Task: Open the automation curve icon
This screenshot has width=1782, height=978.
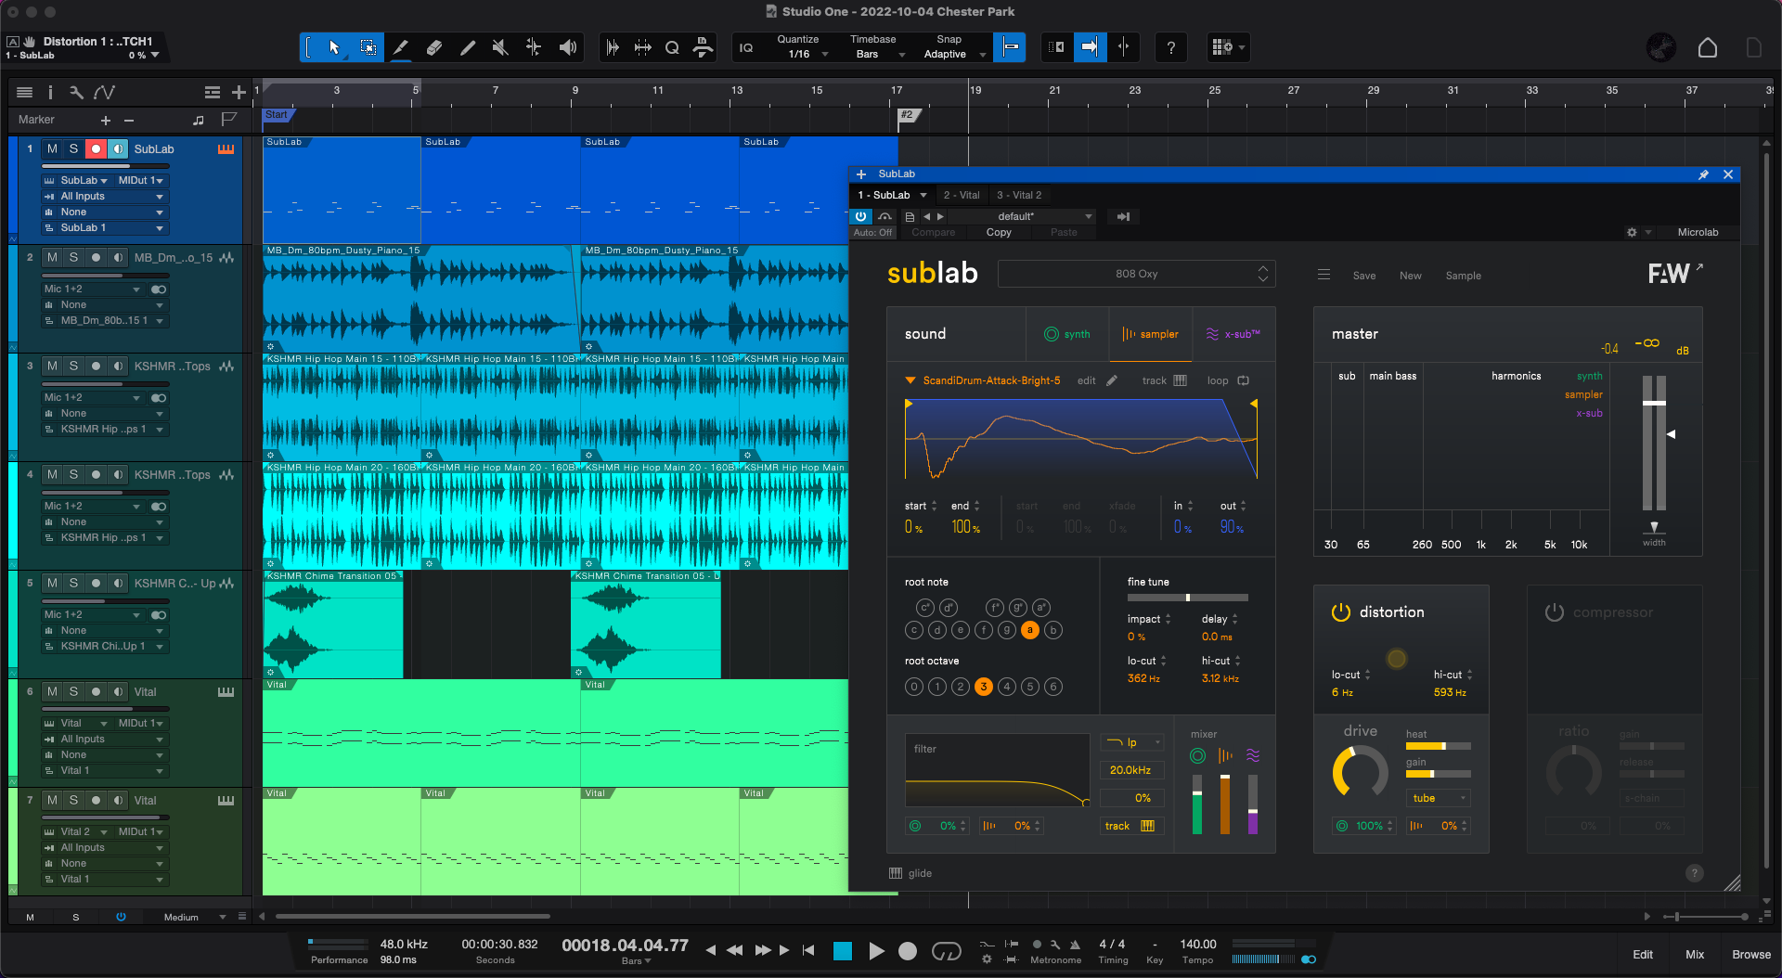Action: tap(105, 92)
